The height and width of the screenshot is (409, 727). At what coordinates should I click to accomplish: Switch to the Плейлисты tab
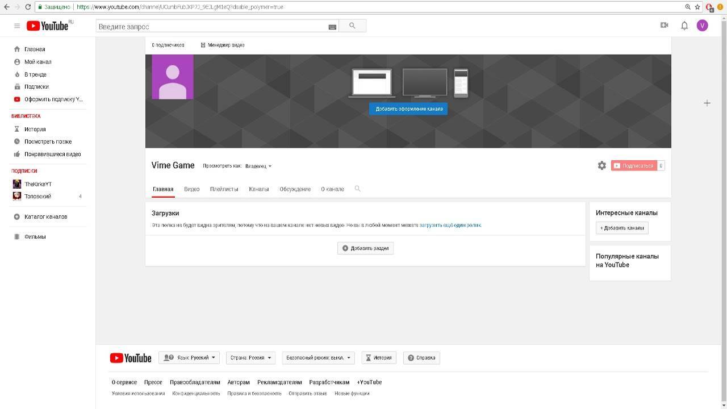pos(224,189)
